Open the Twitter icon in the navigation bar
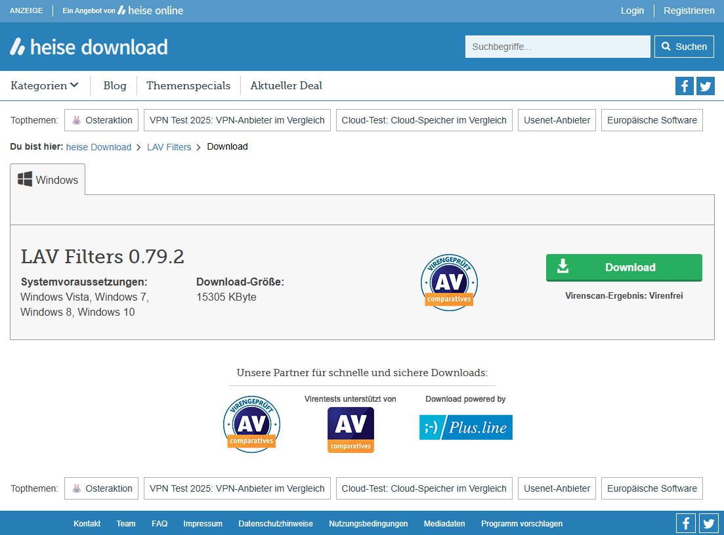The image size is (724, 535). [705, 86]
